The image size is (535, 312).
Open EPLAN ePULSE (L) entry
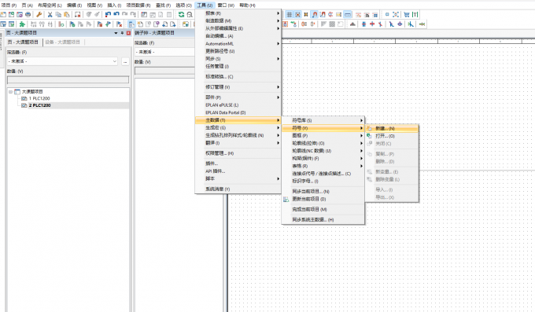click(x=238, y=105)
